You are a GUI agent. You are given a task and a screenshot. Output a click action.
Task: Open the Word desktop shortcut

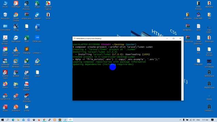37,27
